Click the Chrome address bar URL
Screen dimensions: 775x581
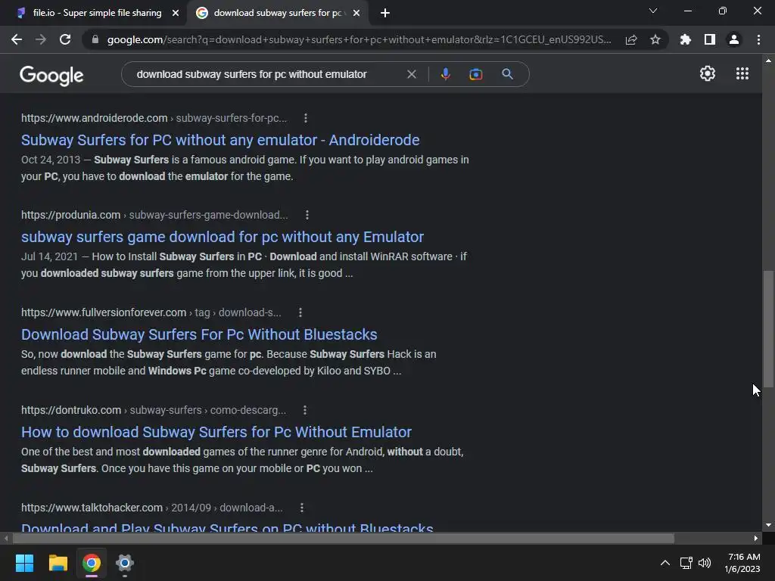click(x=359, y=39)
